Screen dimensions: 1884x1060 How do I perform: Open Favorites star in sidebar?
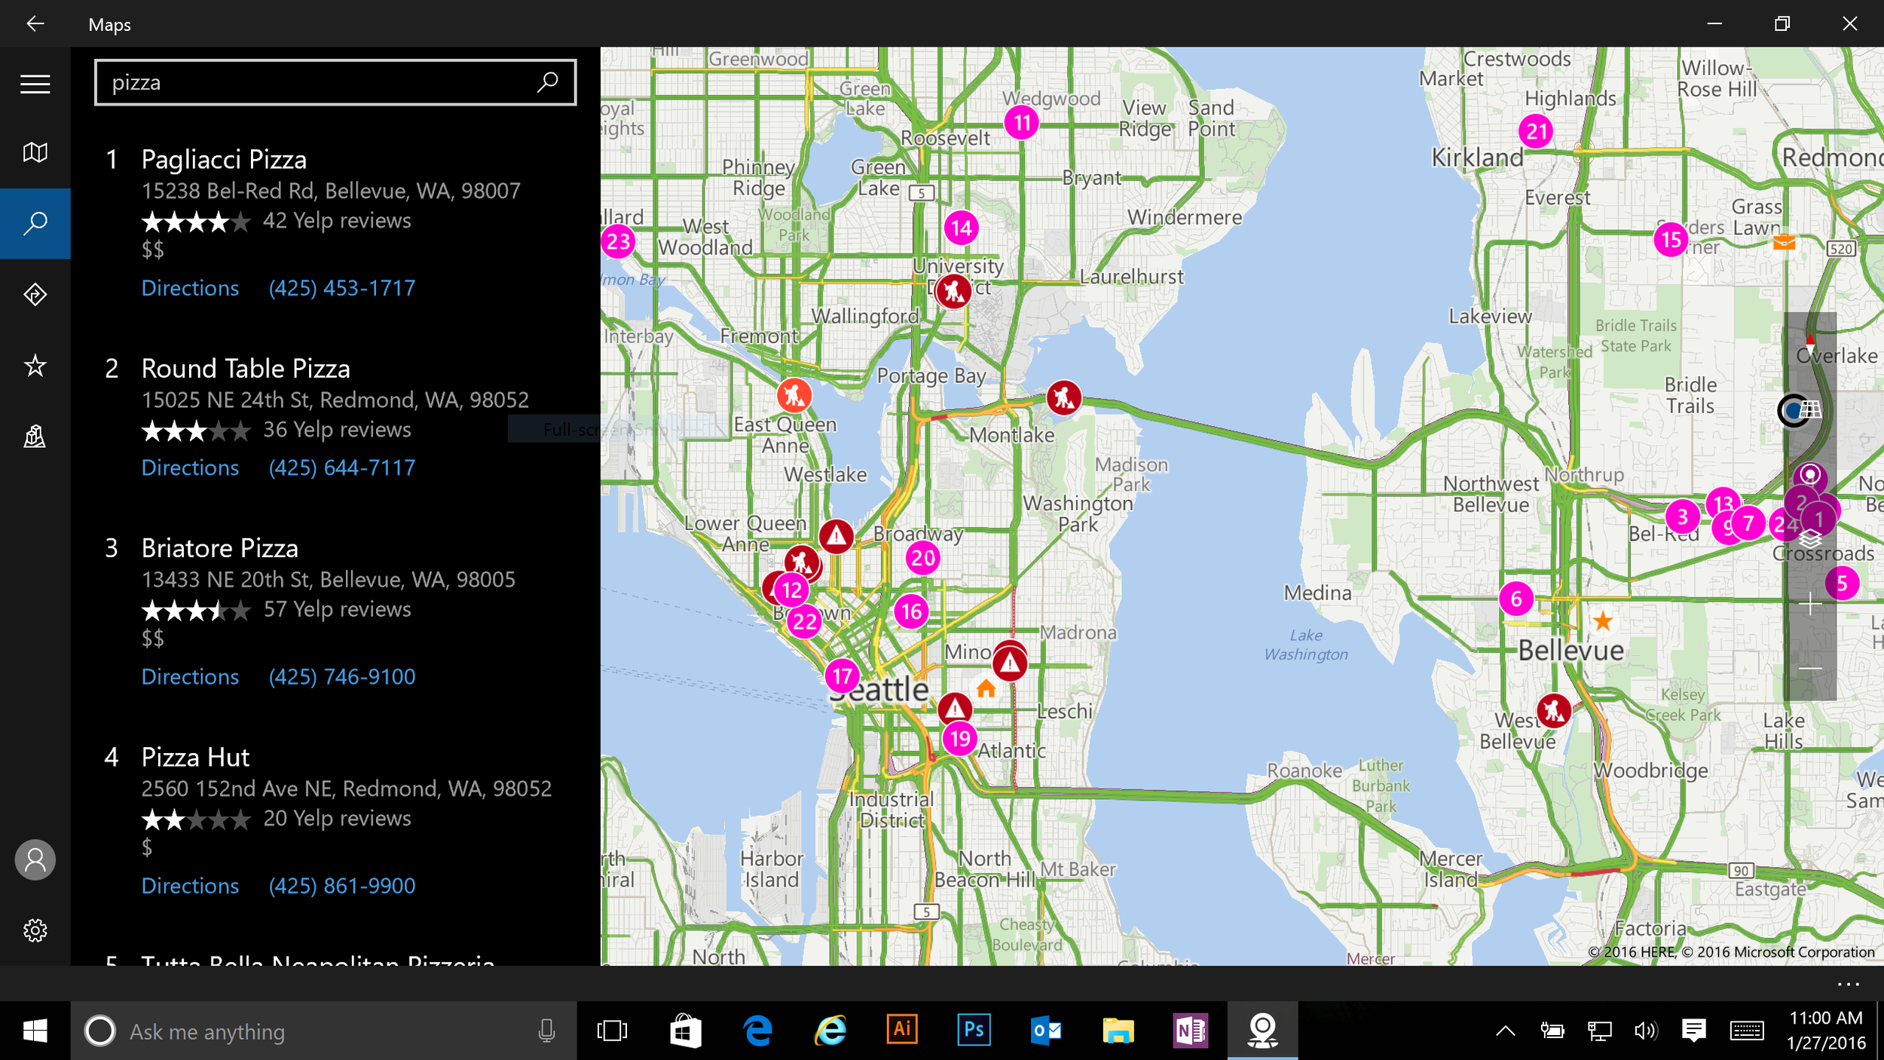pyautogui.click(x=35, y=366)
